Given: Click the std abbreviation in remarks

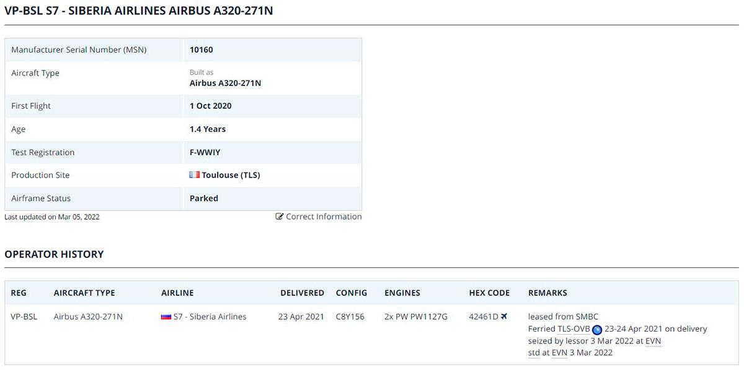Looking at the screenshot, I should coord(534,353).
